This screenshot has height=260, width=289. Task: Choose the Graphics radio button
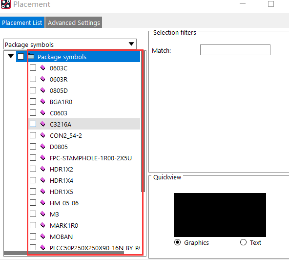178,242
